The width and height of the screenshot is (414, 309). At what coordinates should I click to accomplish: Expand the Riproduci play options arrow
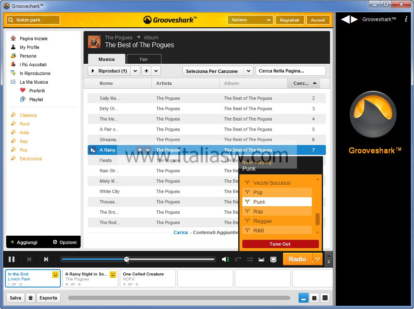point(135,71)
